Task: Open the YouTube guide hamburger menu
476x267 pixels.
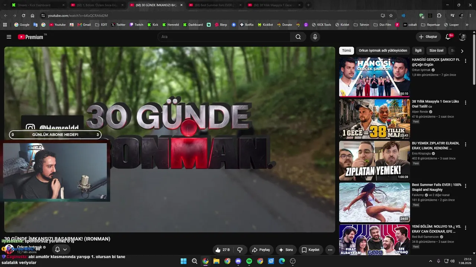Action: 9,37
